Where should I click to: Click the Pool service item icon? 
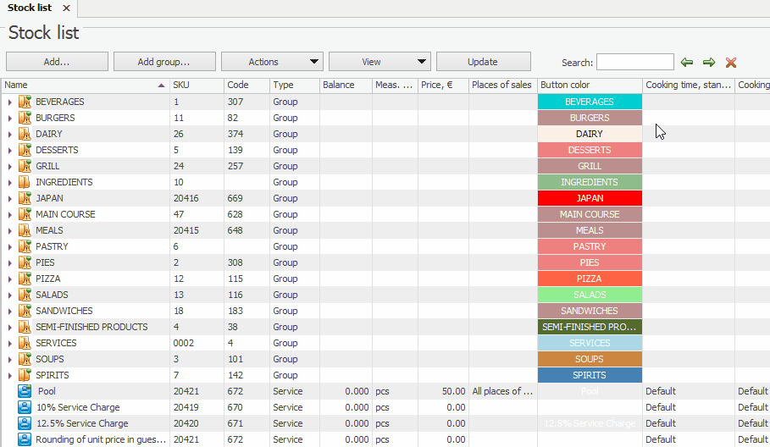(x=25, y=391)
